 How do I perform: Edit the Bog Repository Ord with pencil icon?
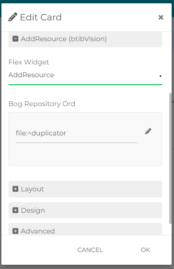tap(148, 131)
